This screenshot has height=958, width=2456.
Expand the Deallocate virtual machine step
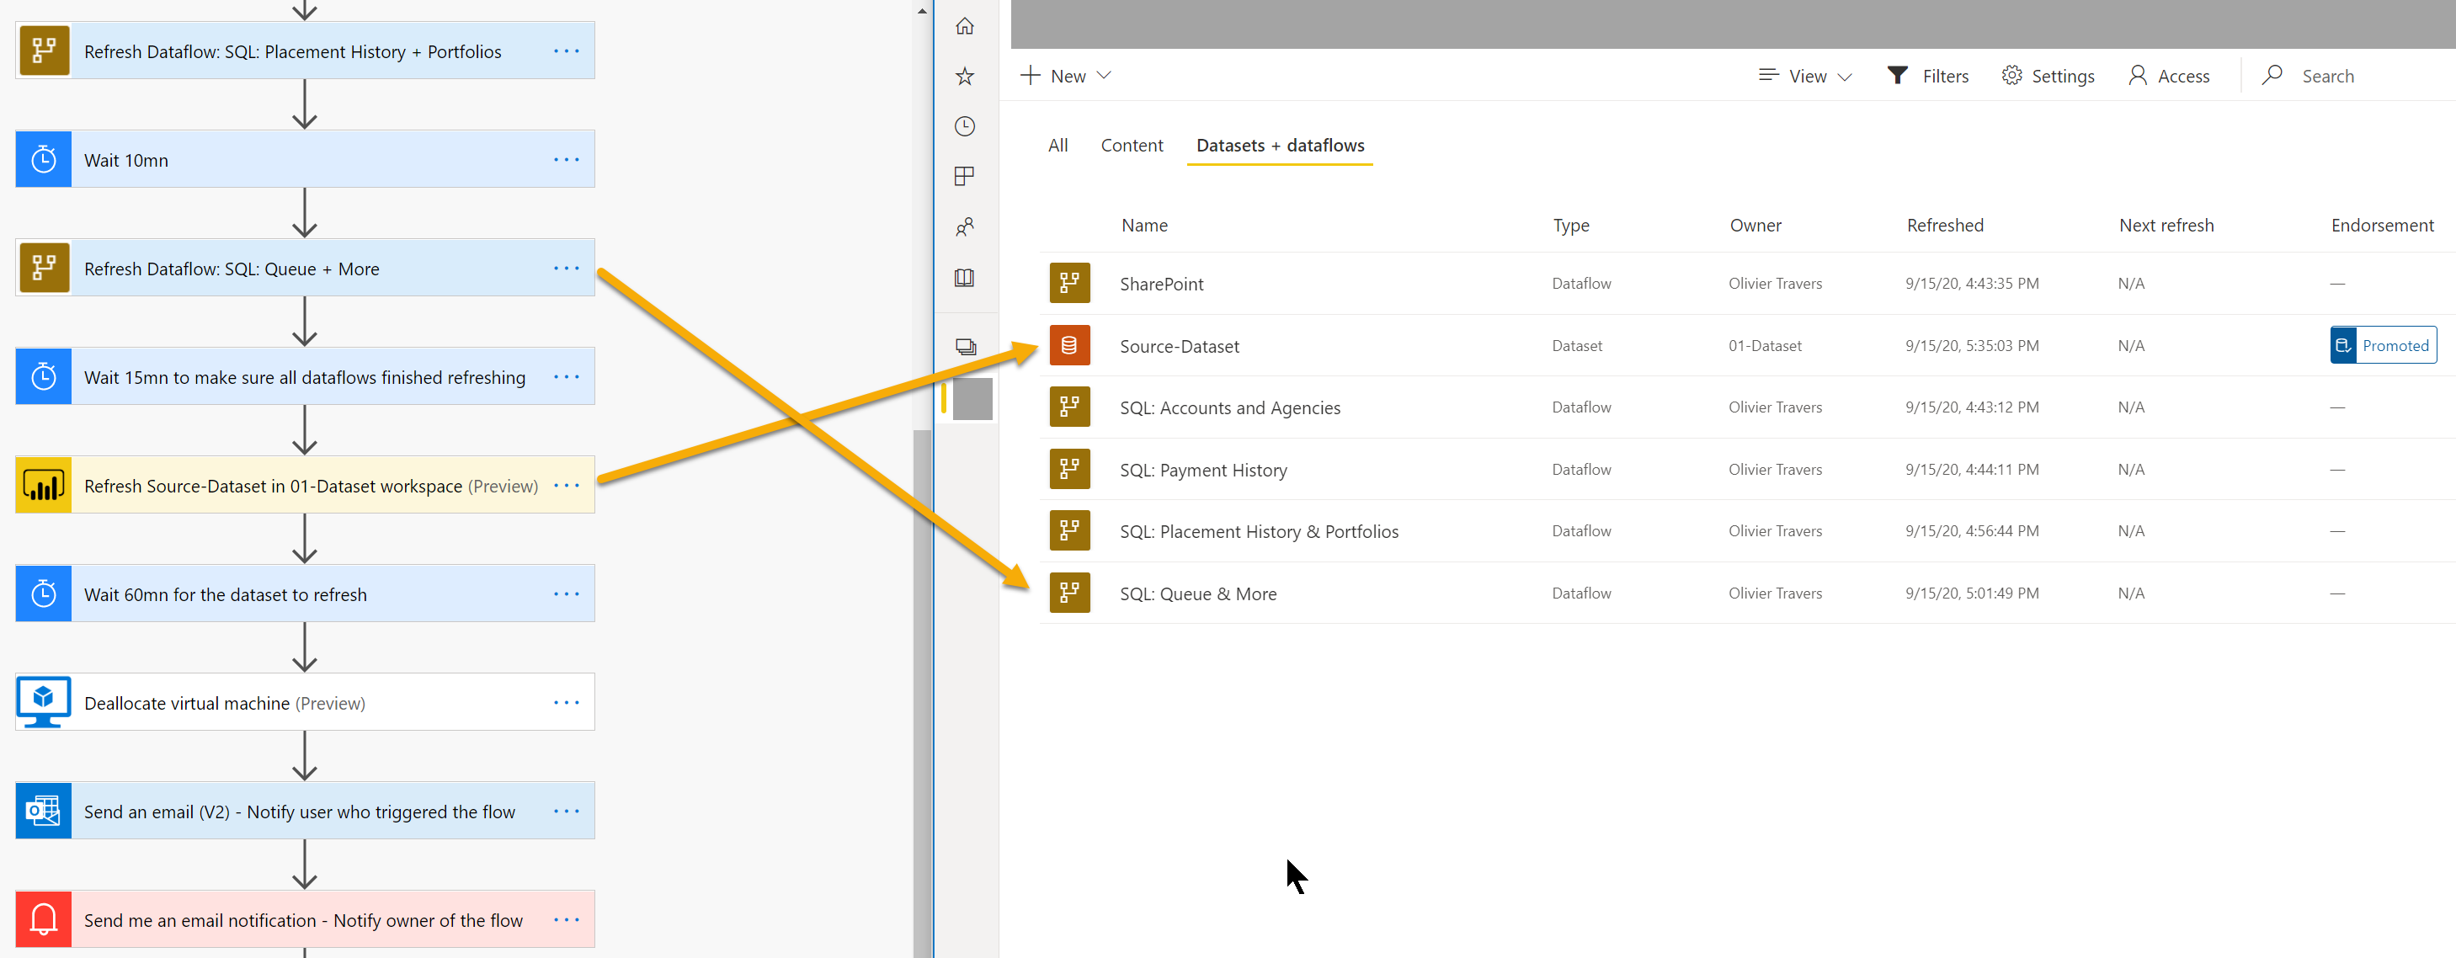coord(305,703)
